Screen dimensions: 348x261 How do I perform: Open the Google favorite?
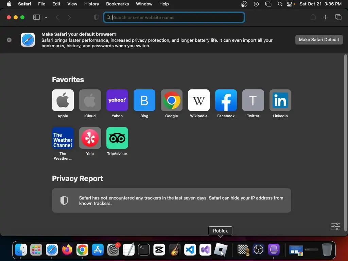point(172,100)
